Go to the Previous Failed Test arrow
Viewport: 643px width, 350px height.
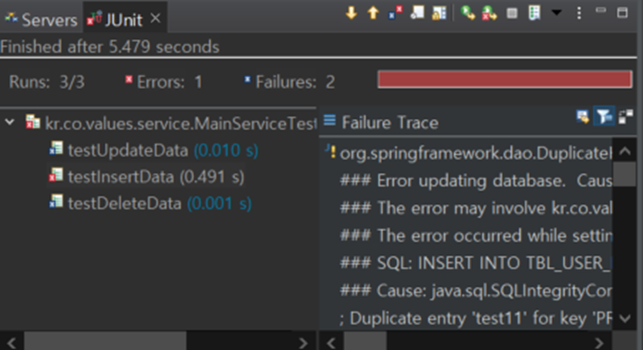tap(373, 13)
